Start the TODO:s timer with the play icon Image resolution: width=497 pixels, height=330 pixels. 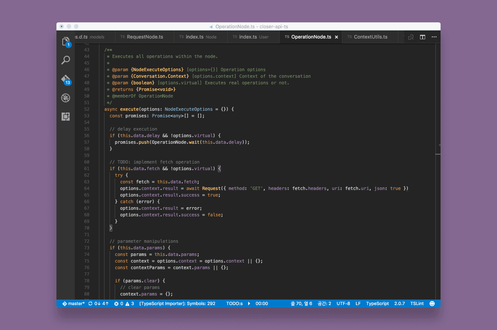click(x=250, y=304)
